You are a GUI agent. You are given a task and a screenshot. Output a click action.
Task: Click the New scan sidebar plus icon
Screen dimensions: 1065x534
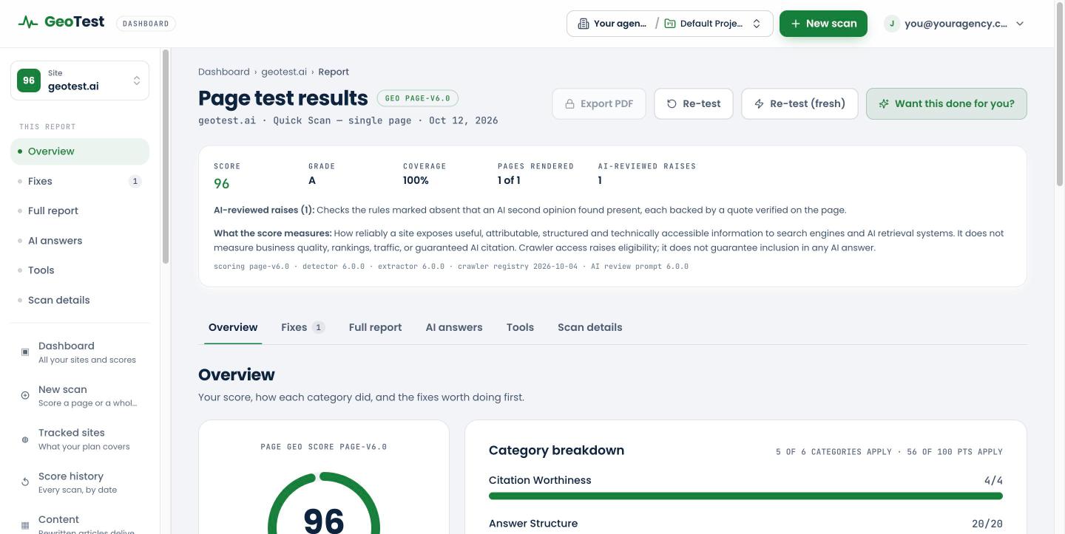pos(25,396)
